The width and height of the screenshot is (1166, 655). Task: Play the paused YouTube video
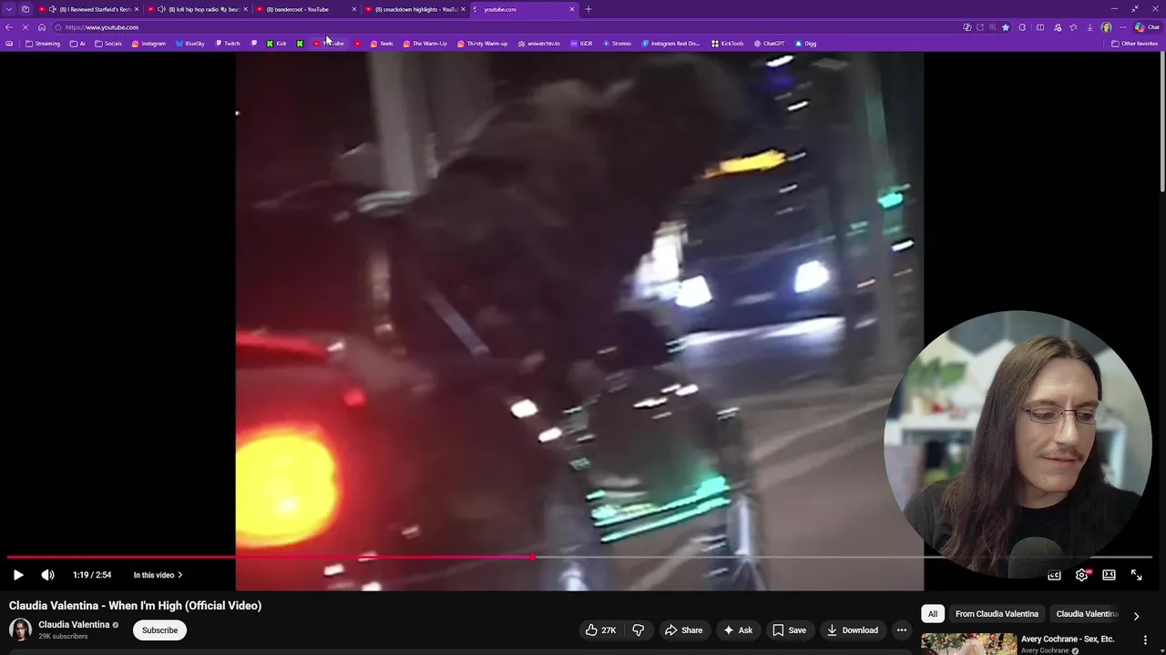pos(18,575)
